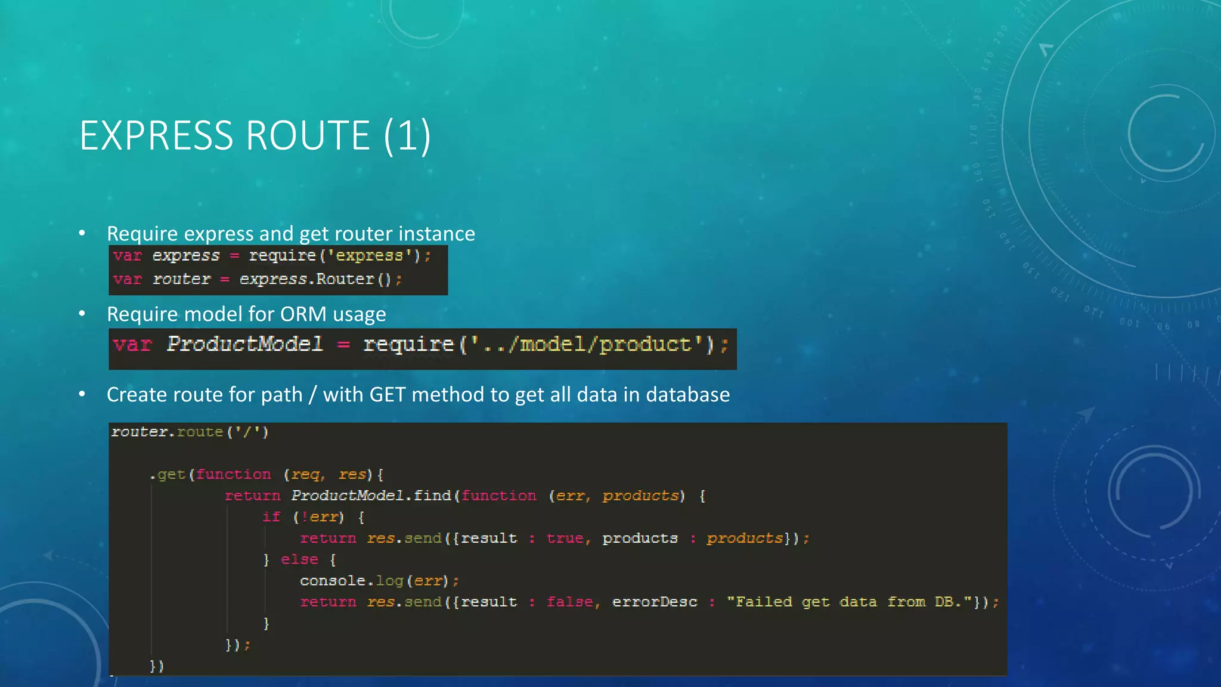
Task: Click the 'else' keyword in code block
Action: tap(299, 559)
